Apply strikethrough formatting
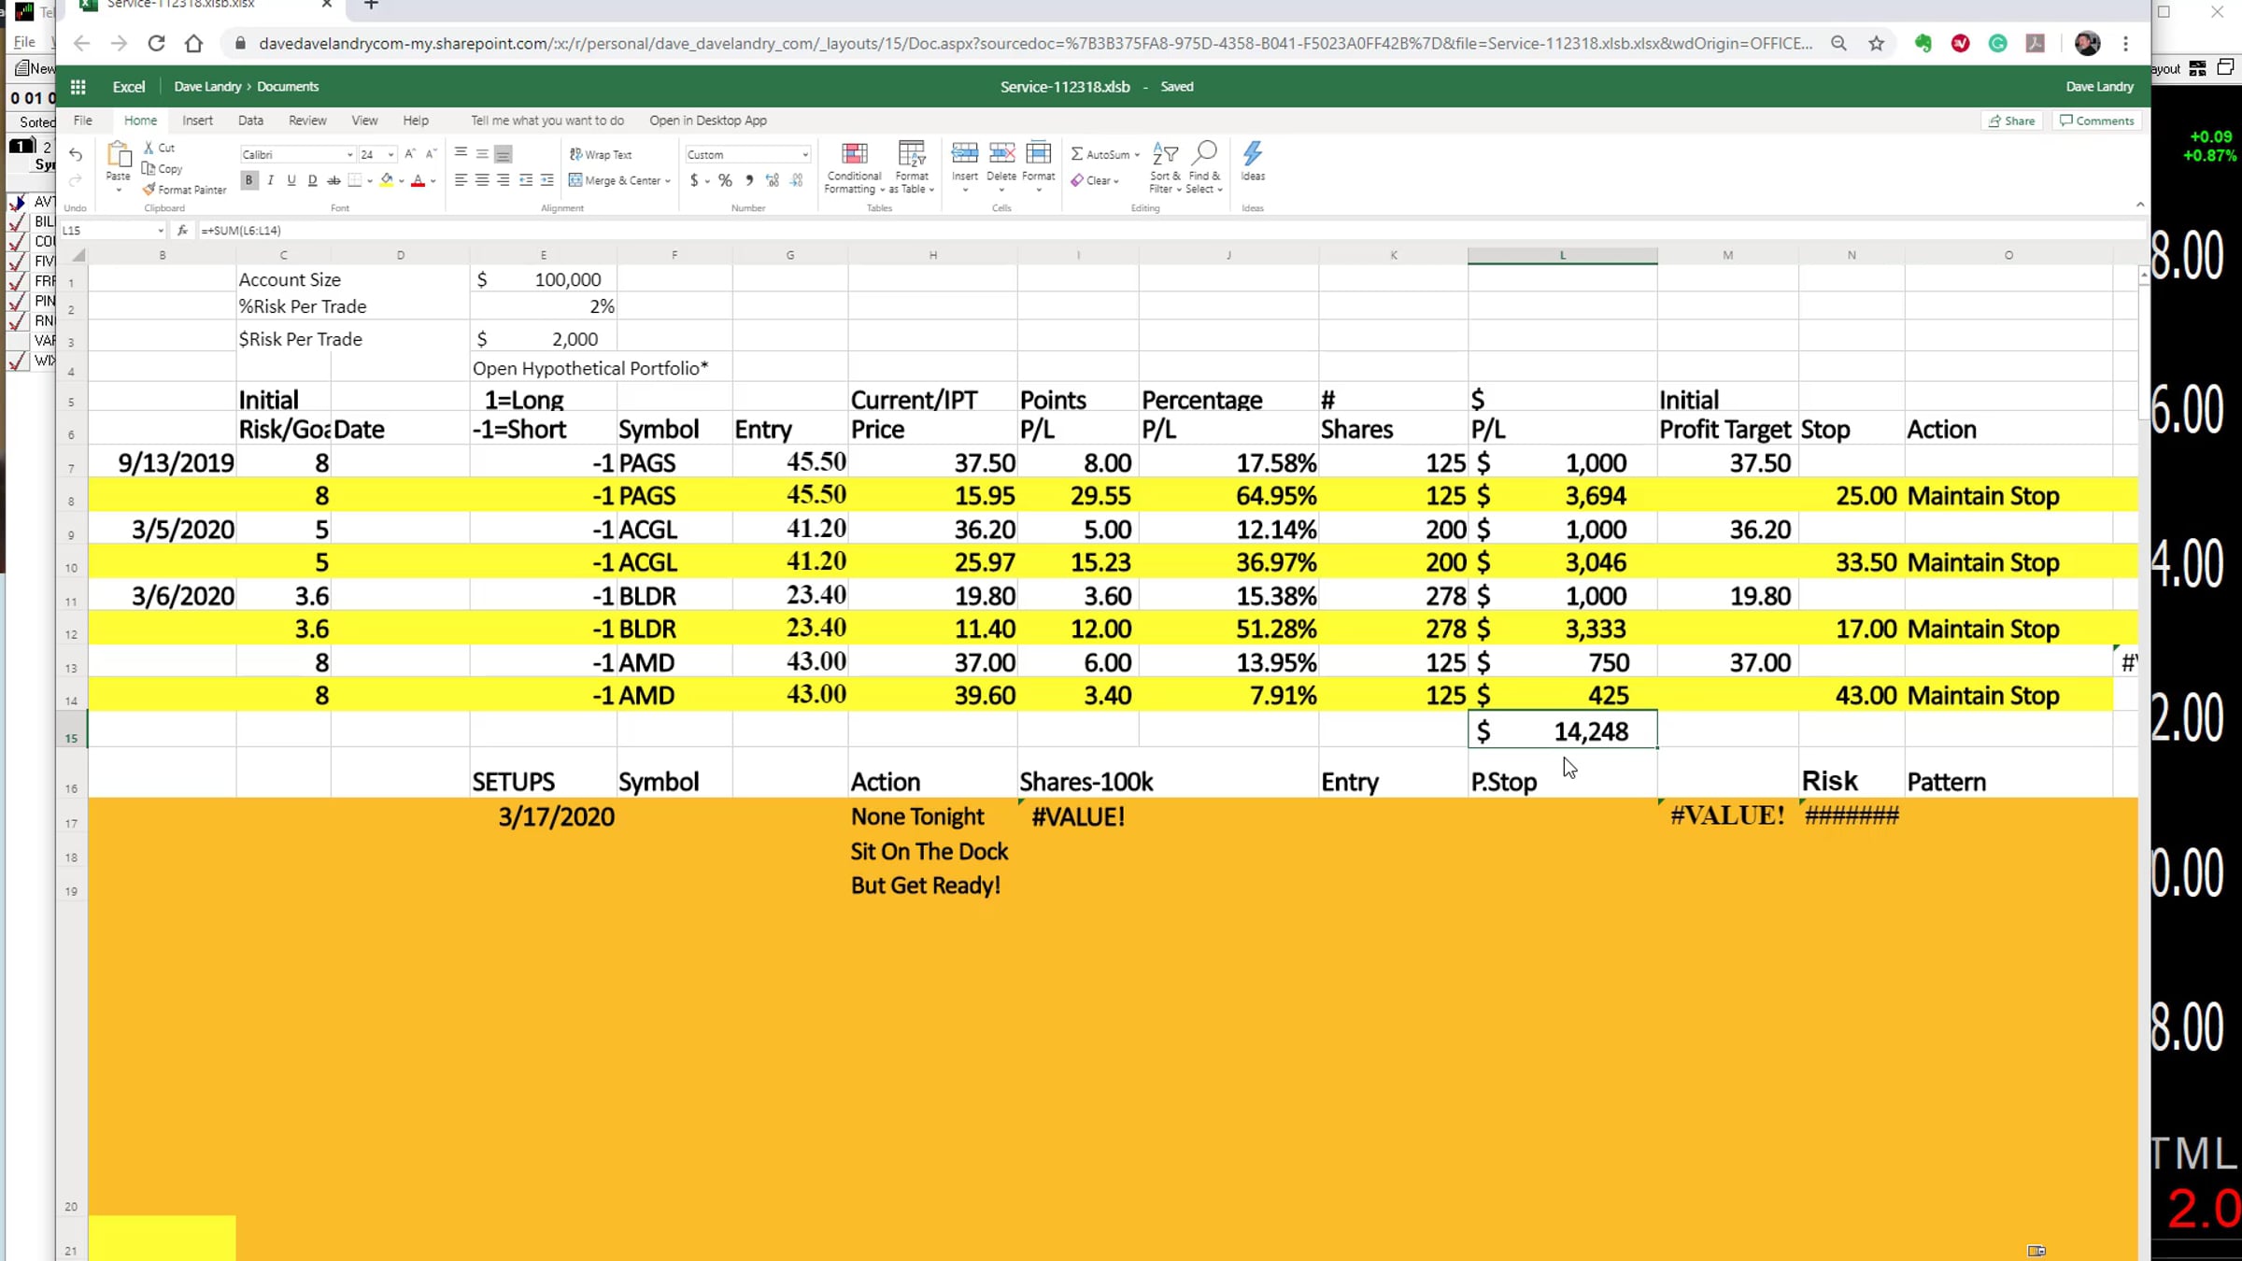The width and height of the screenshot is (2242, 1261). pos(333,180)
